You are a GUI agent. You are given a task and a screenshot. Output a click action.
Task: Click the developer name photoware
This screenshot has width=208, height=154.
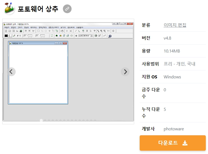pos(174,129)
